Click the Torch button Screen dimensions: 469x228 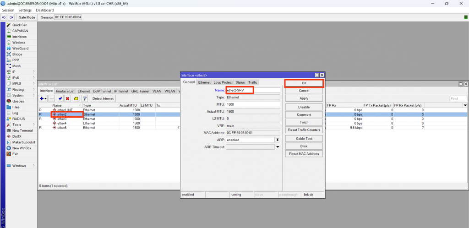coord(304,122)
